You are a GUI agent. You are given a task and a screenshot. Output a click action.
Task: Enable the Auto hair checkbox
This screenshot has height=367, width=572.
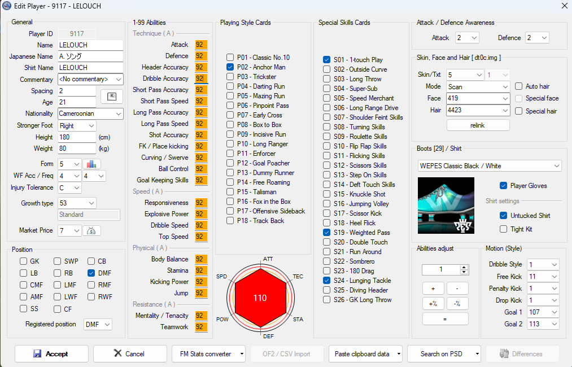[x=518, y=86]
